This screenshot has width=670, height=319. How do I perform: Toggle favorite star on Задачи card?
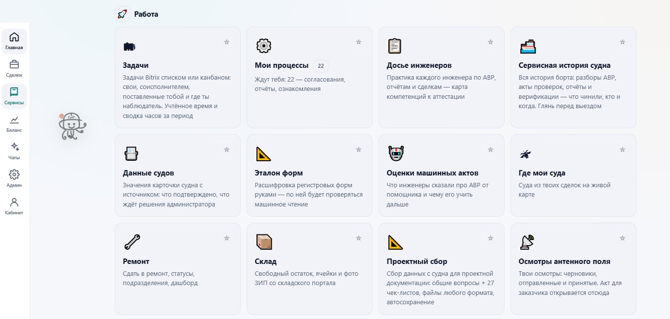[x=226, y=42]
